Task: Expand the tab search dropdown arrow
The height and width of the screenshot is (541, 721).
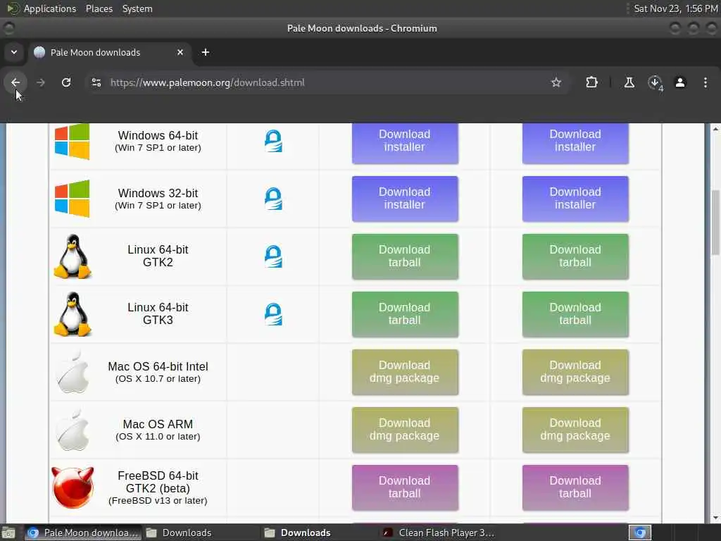Action: [14, 52]
